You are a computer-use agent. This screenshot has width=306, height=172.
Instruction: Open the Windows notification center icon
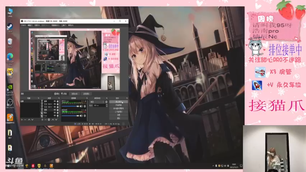[241, 166]
